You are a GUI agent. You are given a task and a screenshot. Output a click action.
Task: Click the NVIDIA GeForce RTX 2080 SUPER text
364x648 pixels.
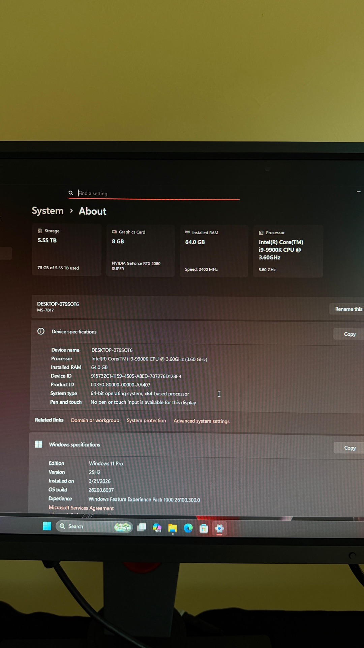(136, 266)
